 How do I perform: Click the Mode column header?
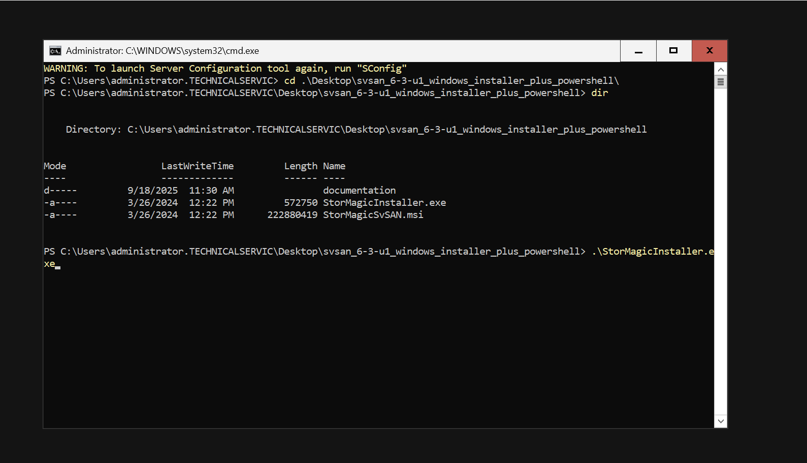point(55,166)
